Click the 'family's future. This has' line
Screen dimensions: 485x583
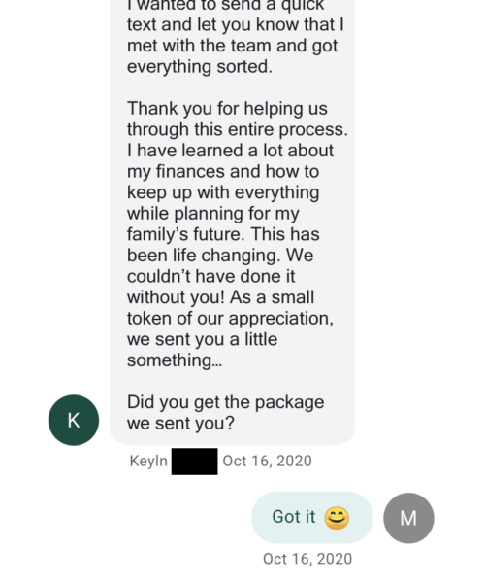223,234
